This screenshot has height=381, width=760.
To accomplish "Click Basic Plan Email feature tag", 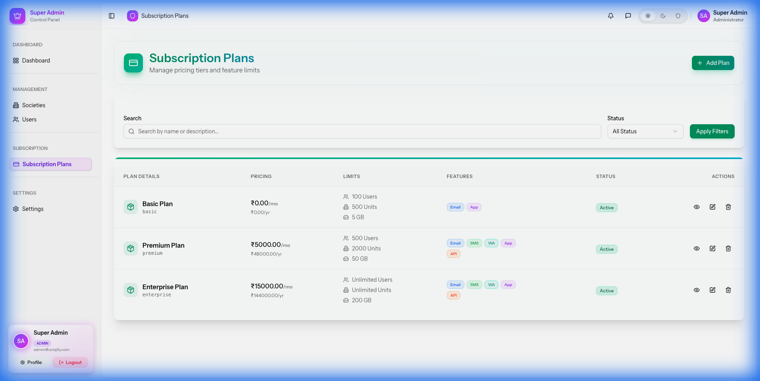I will click(x=456, y=207).
